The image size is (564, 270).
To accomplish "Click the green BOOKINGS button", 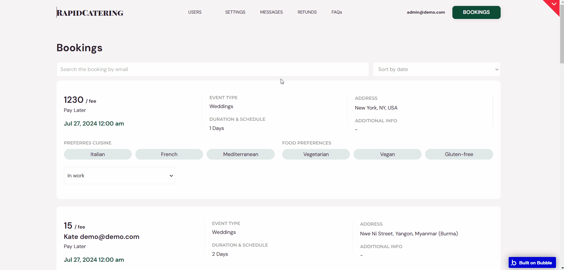I will (476, 12).
